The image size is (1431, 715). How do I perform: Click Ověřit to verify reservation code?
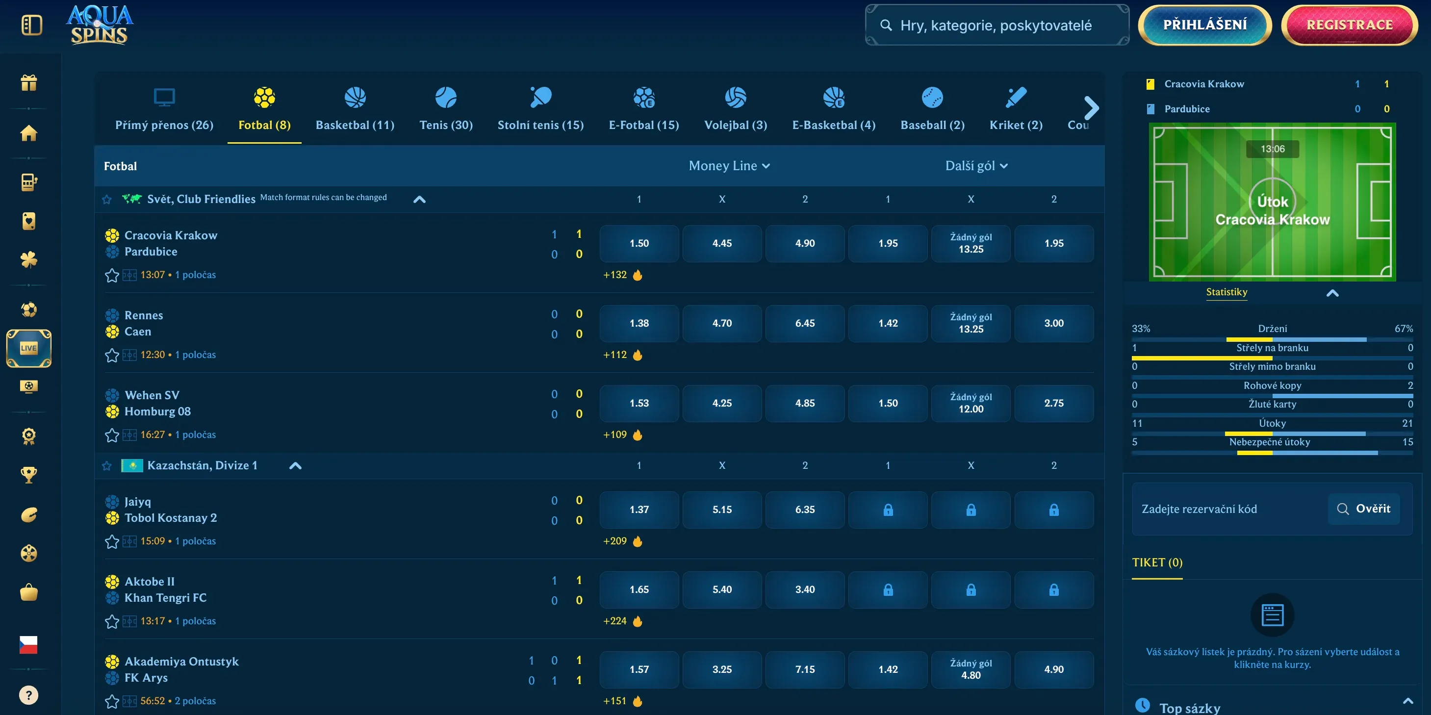[x=1364, y=509]
